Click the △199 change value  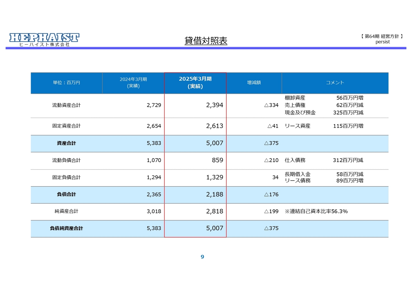[x=271, y=212]
